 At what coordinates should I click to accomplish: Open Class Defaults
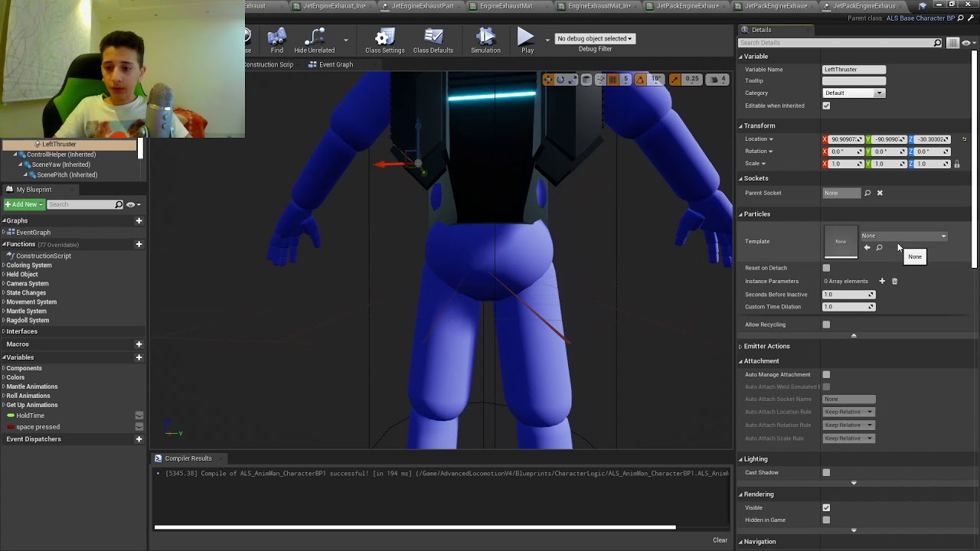point(433,41)
